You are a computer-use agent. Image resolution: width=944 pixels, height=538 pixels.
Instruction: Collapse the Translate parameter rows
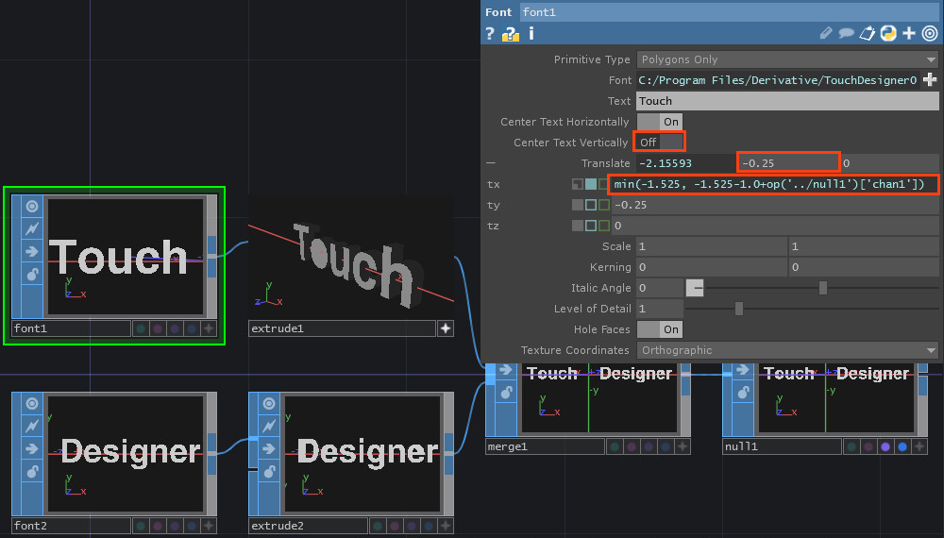point(491,163)
